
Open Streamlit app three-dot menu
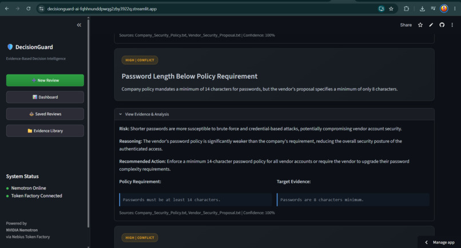point(452,25)
